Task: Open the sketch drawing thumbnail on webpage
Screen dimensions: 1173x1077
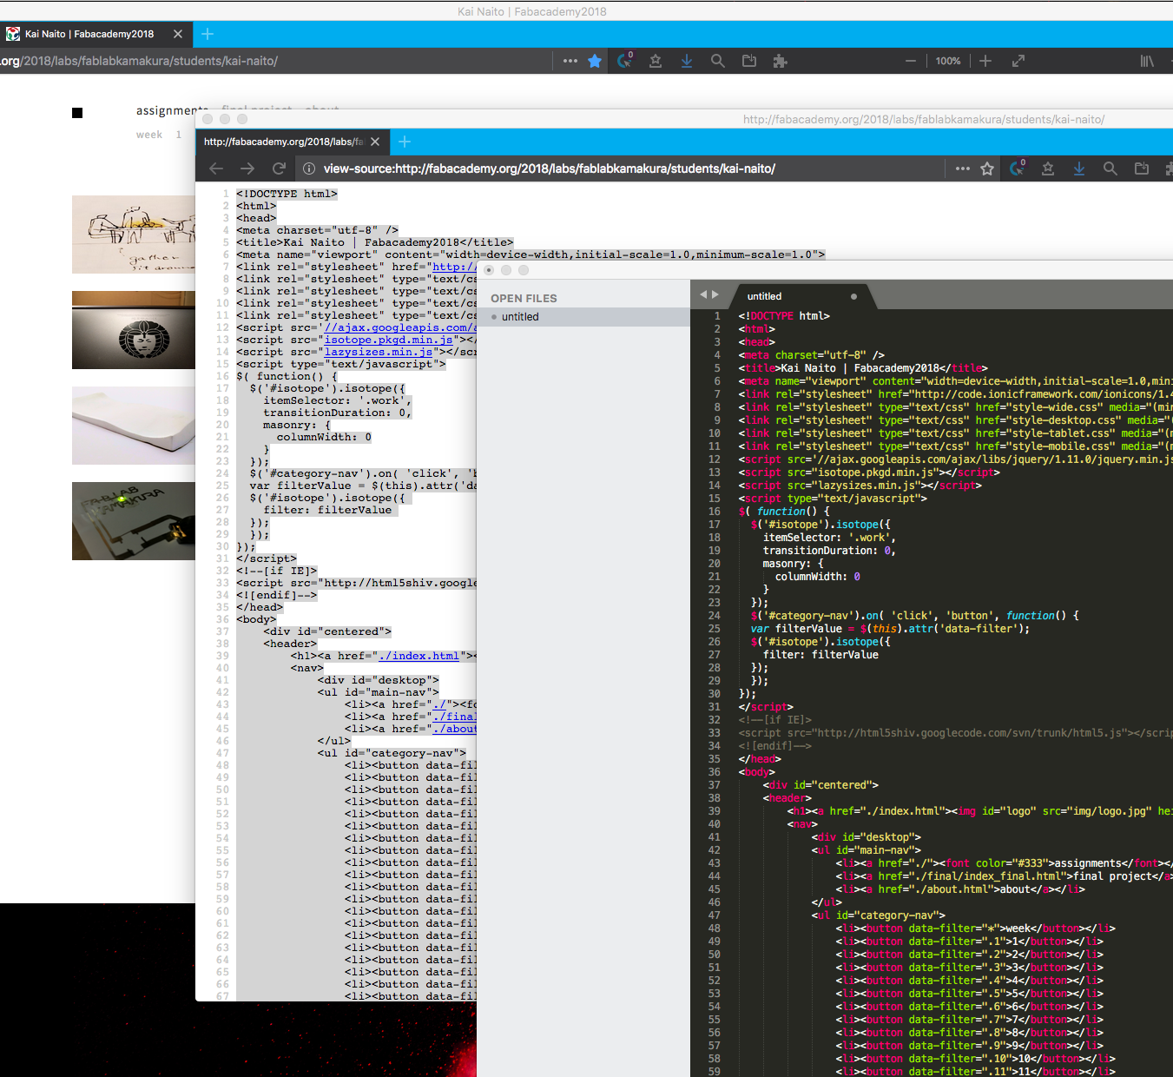Action: (134, 235)
